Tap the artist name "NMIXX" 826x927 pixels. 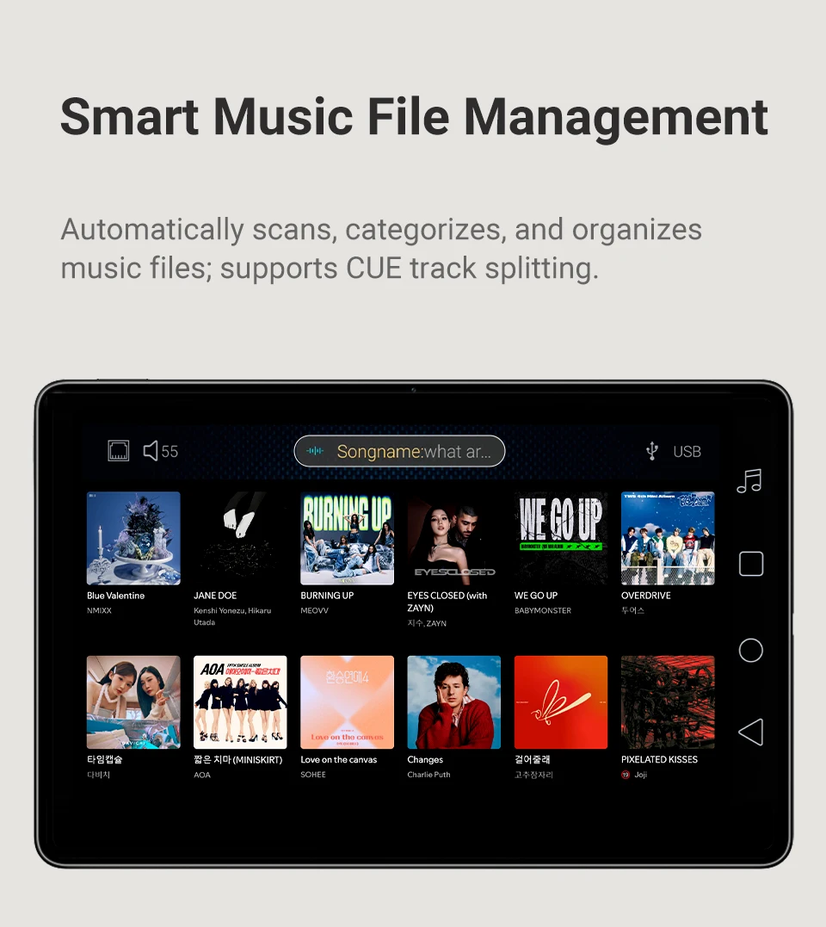coord(99,610)
